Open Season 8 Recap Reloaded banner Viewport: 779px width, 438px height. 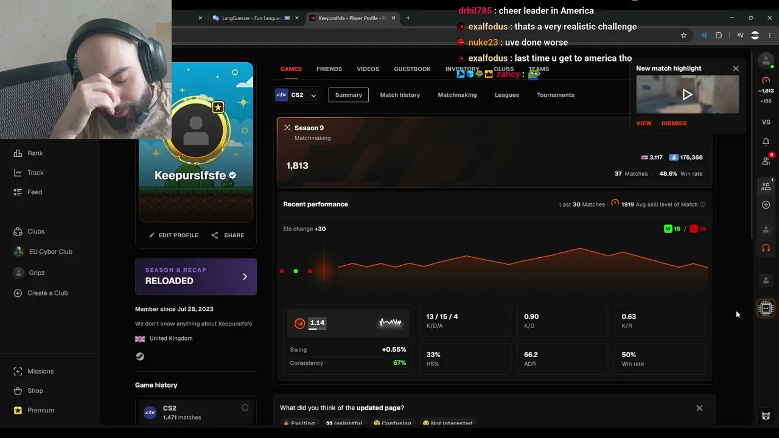(x=196, y=277)
